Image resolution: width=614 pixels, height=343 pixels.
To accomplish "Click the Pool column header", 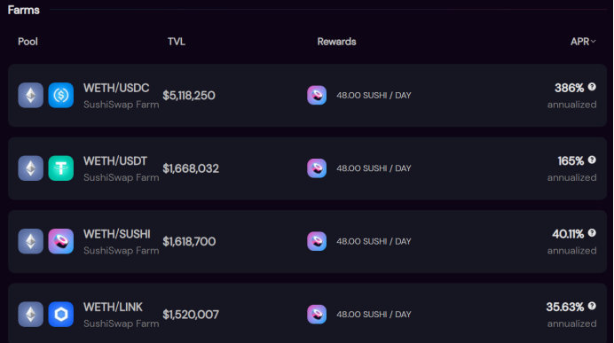I will (x=28, y=42).
